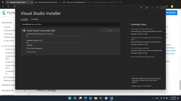The width and height of the screenshot is (181, 101).
Task: Open Edge tab actions menu icon
Action: click(x=3, y=2)
